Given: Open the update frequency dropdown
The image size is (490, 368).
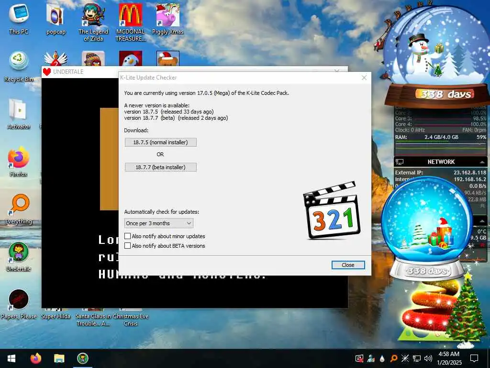Looking at the screenshot, I should click(x=159, y=223).
